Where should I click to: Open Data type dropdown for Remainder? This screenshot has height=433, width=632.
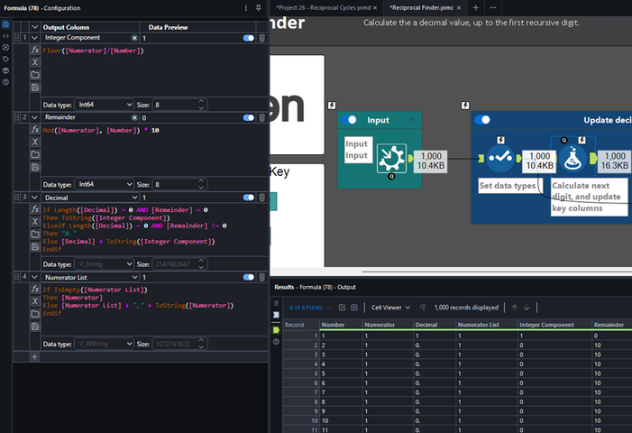pos(105,185)
